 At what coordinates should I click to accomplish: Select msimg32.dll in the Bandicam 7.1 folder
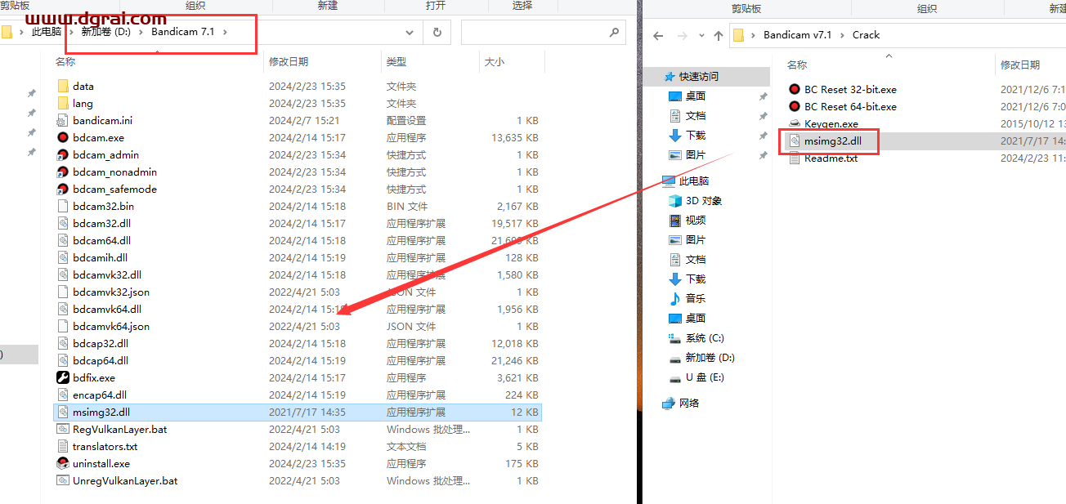pos(297,412)
